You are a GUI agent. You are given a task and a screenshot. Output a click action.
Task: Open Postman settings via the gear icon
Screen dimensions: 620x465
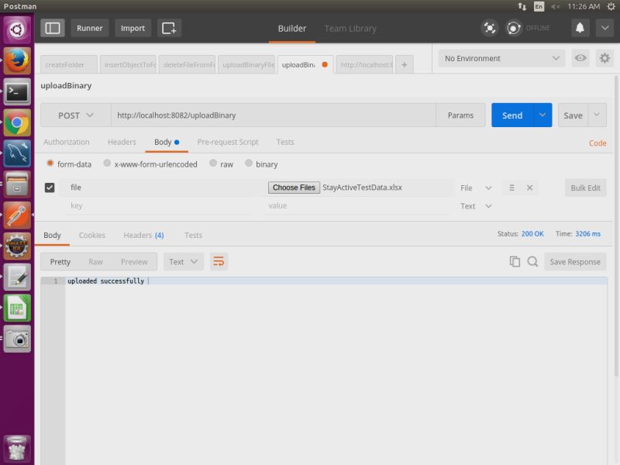(x=605, y=58)
